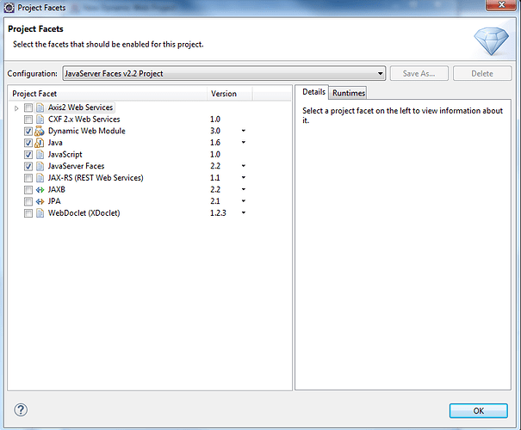Open JPA version dropdown arrow
This screenshot has width=521, height=430.
[x=243, y=201]
